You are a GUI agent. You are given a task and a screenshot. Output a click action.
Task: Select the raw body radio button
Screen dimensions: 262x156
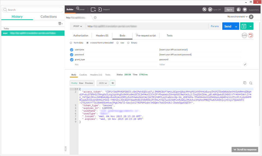[117, 43]
